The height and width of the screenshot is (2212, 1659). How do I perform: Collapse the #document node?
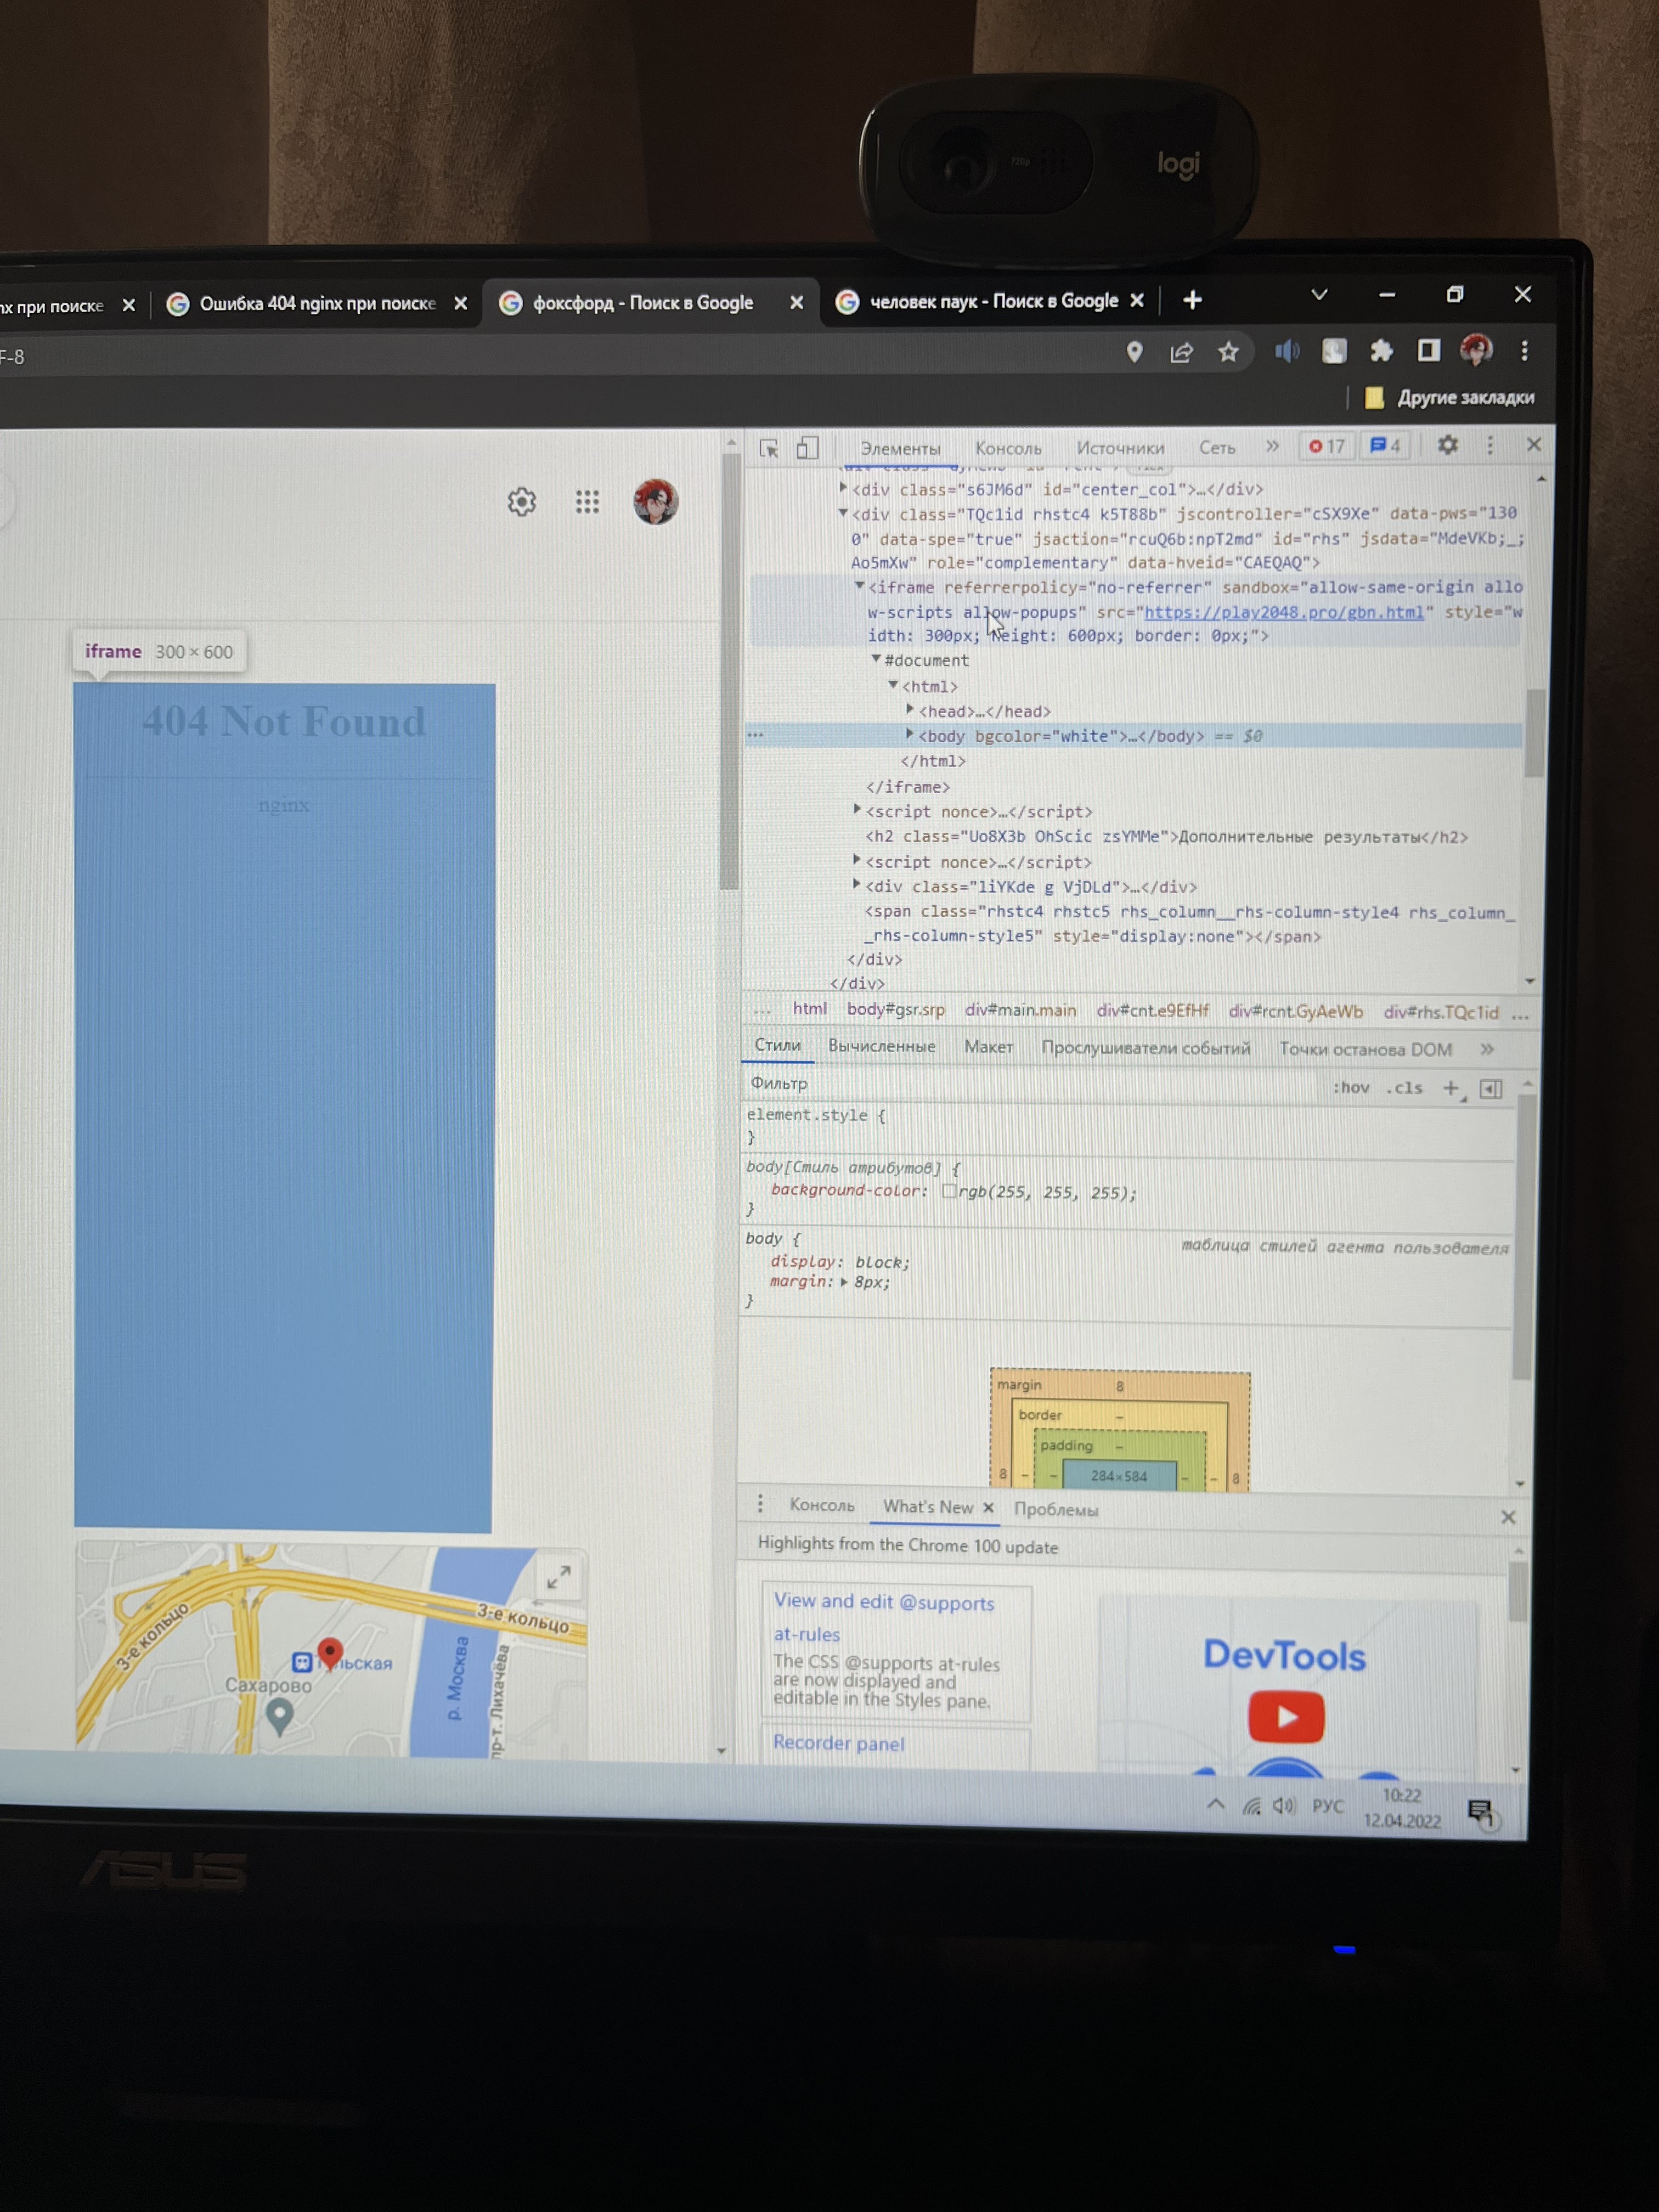876,659
